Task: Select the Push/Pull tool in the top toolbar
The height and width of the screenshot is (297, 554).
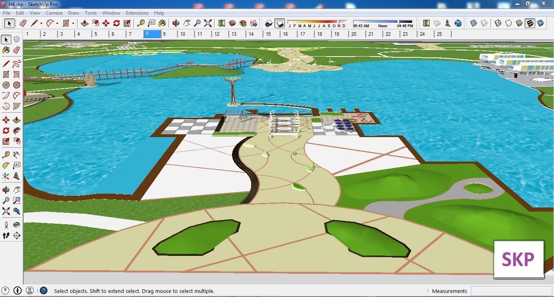Action: tap(84, 23)
